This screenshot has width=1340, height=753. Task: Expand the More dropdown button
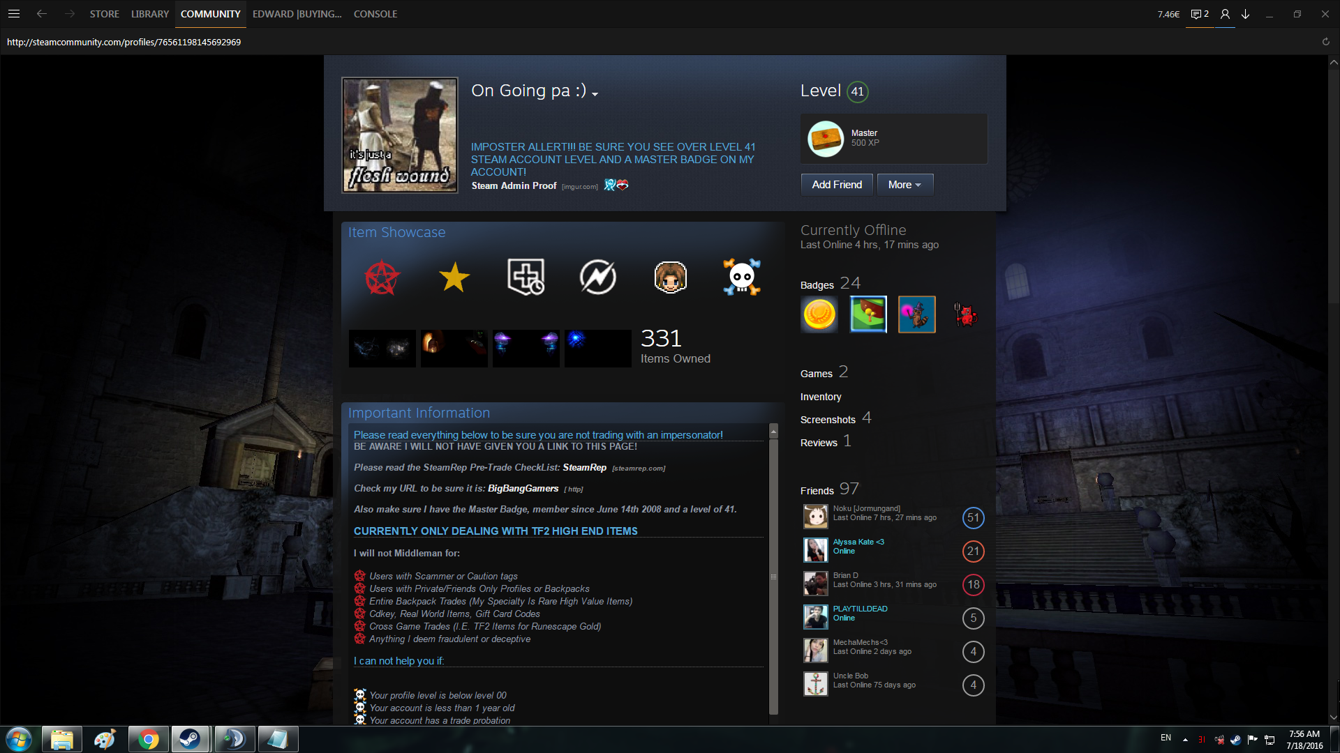904,185
